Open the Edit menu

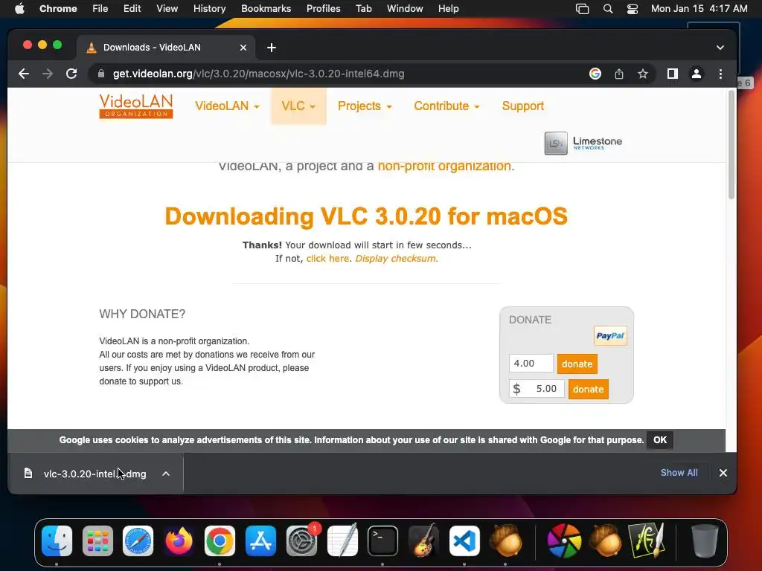point(132,9)
